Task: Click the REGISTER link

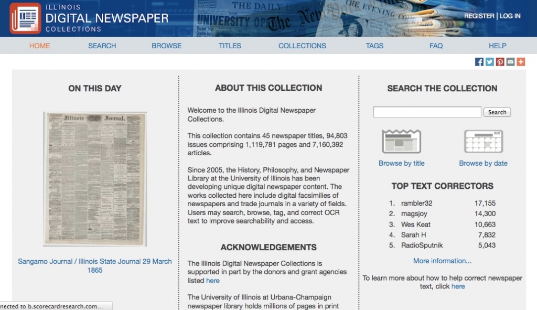Action: coord(478,16)
